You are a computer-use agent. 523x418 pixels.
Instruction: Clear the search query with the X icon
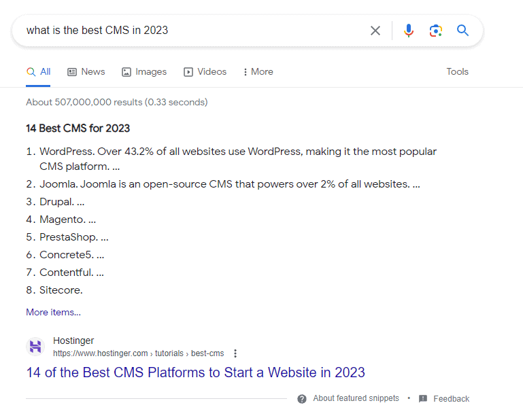click(x=375, y=31)
